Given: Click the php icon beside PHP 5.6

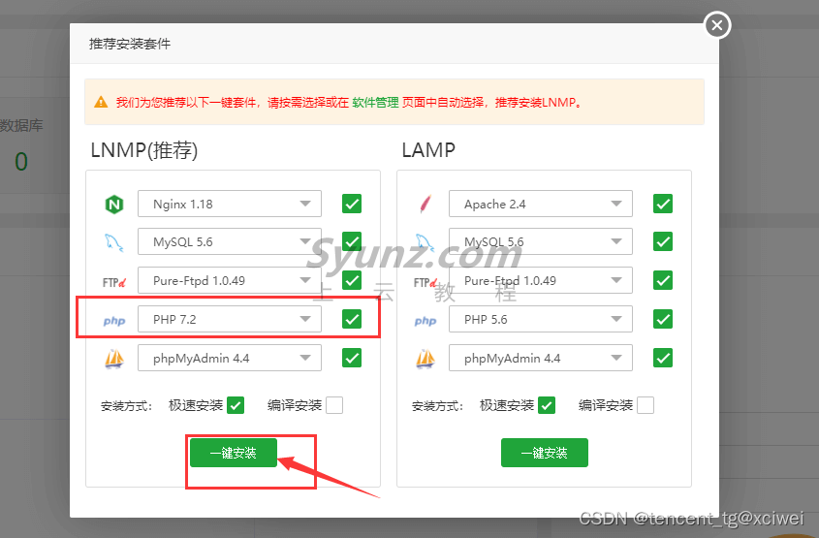Looking at the screenshot, I should click(x=425, y=321).
